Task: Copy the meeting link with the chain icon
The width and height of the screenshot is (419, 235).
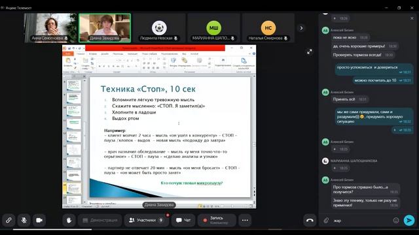Action: pyautogui.click(x=9, y=221)
